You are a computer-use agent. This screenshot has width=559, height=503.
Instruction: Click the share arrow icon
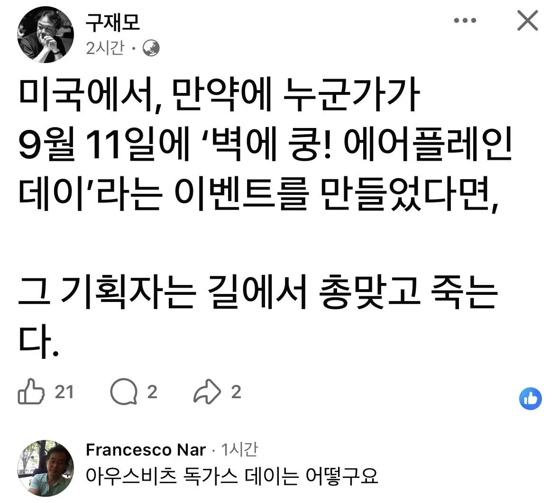pos(207,392)
